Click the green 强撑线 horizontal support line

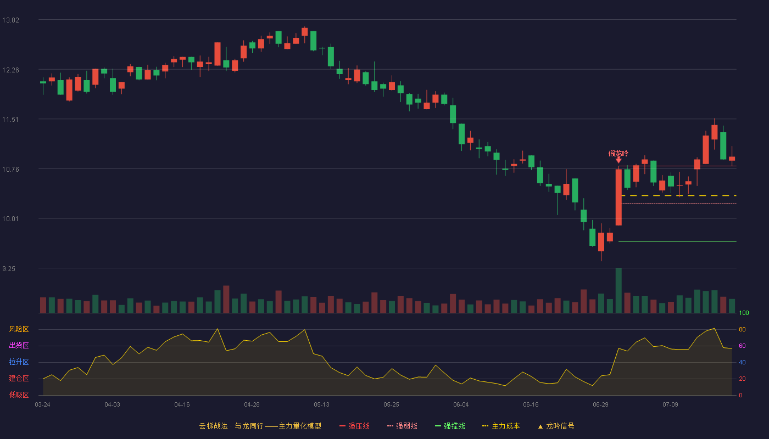click(x=677, y=241)
